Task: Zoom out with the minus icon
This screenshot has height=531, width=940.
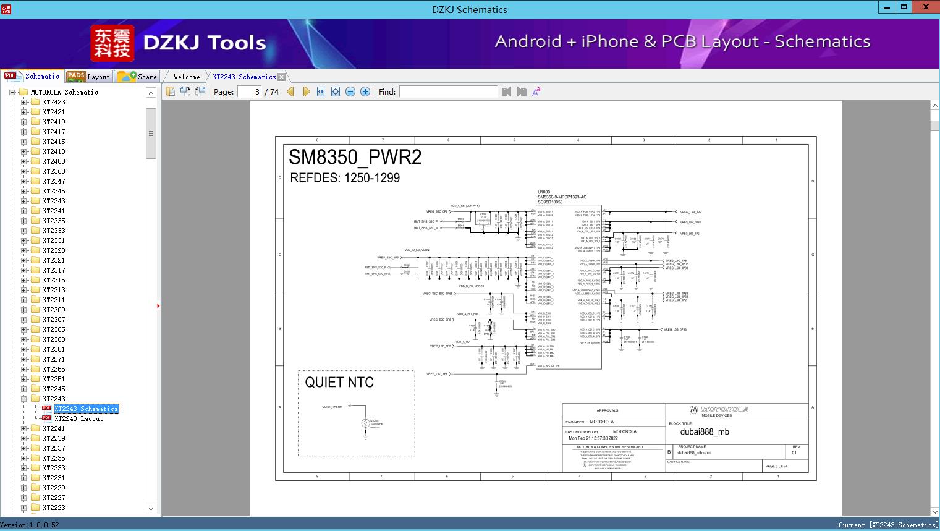Action: [350, 91]
